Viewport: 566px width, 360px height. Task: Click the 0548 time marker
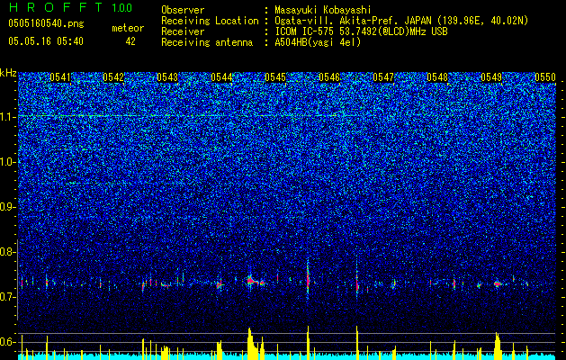437,77
